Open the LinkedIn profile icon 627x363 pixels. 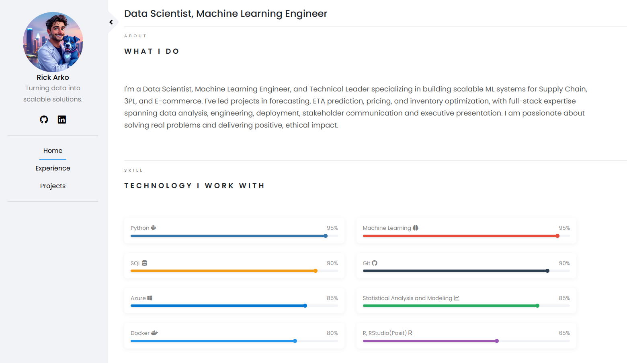tap(61, 120)
